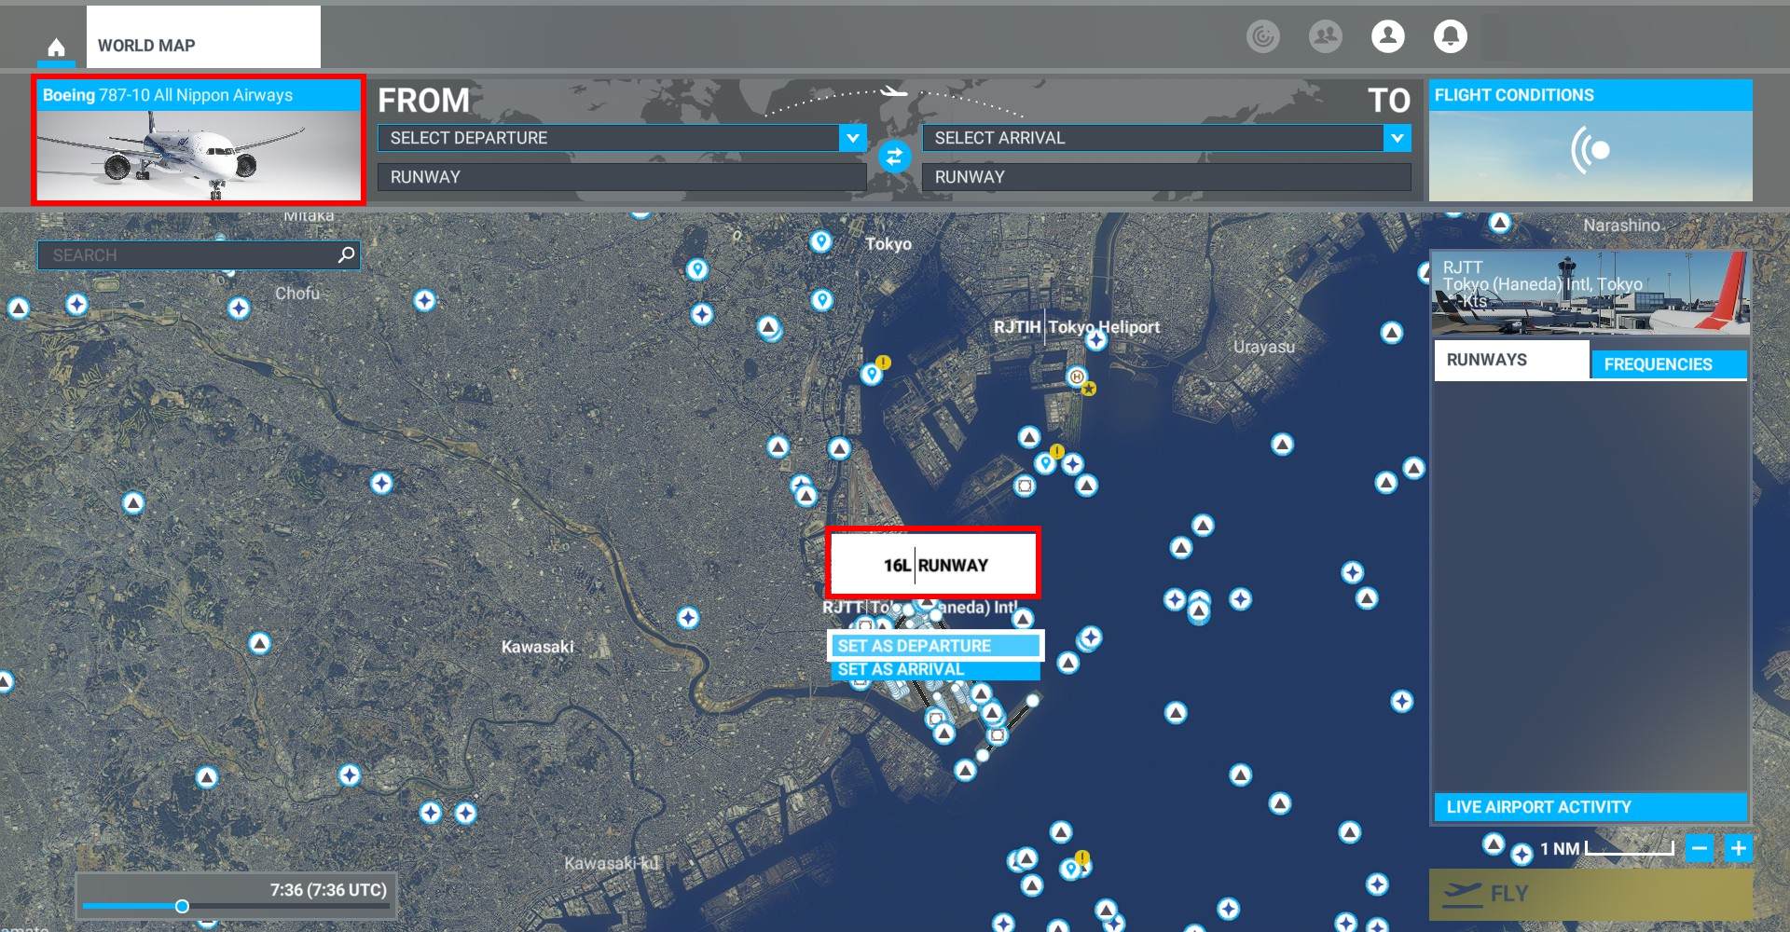This screenshot has height=932, width=1790.
Task: Click the Kawasaki city label on map
Action: (x=538, y=647)
